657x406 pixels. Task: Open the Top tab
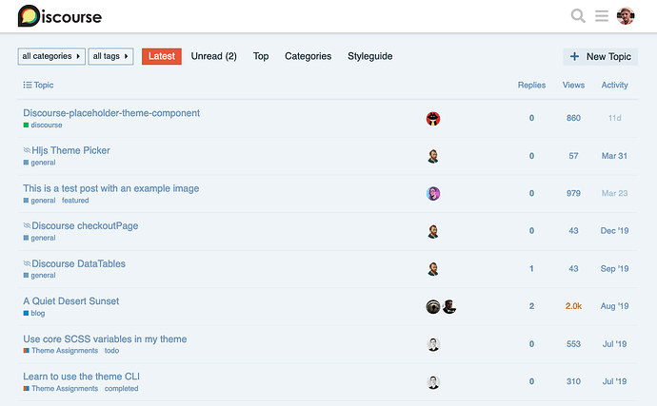(261, 56)
